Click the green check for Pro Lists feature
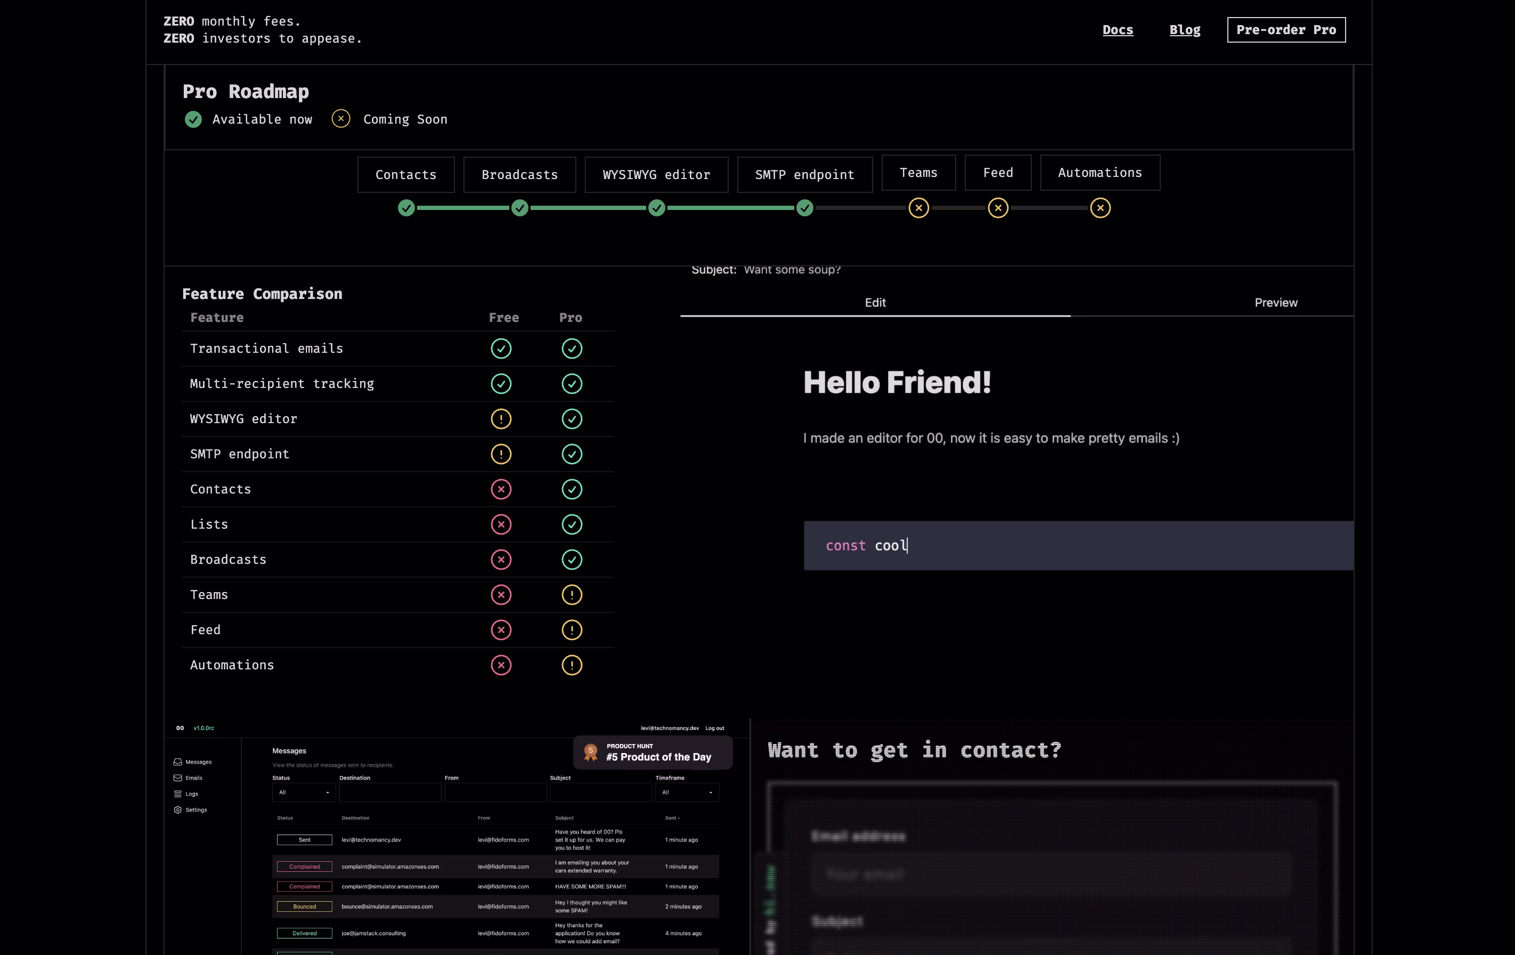This screenshot has width=1515, height=955. [572, 524]
